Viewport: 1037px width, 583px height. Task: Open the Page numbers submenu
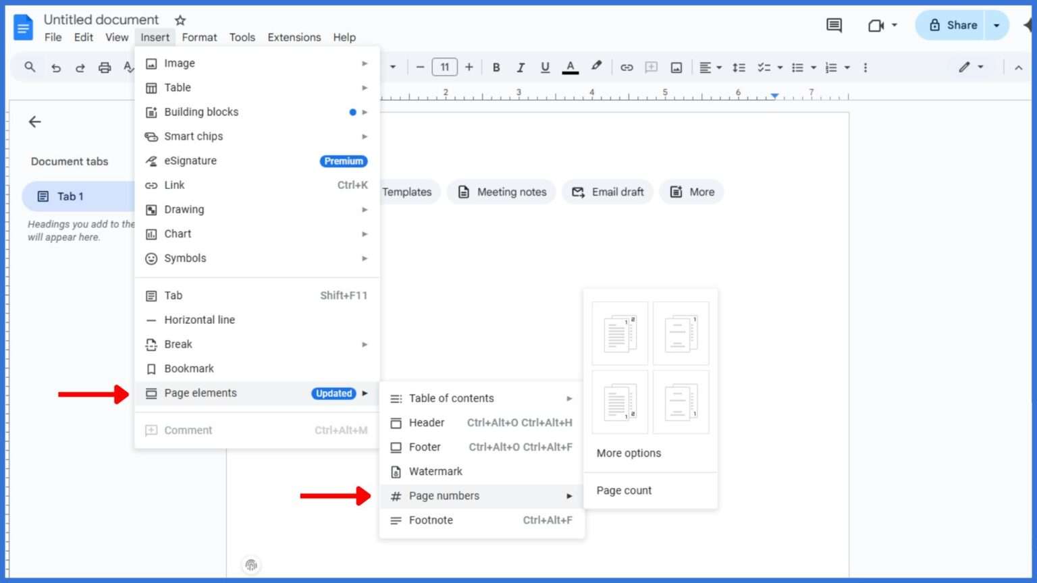pos(444,495)
